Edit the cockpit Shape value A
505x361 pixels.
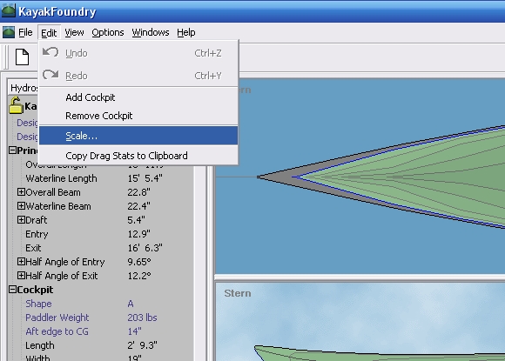[x=131, y=304]
